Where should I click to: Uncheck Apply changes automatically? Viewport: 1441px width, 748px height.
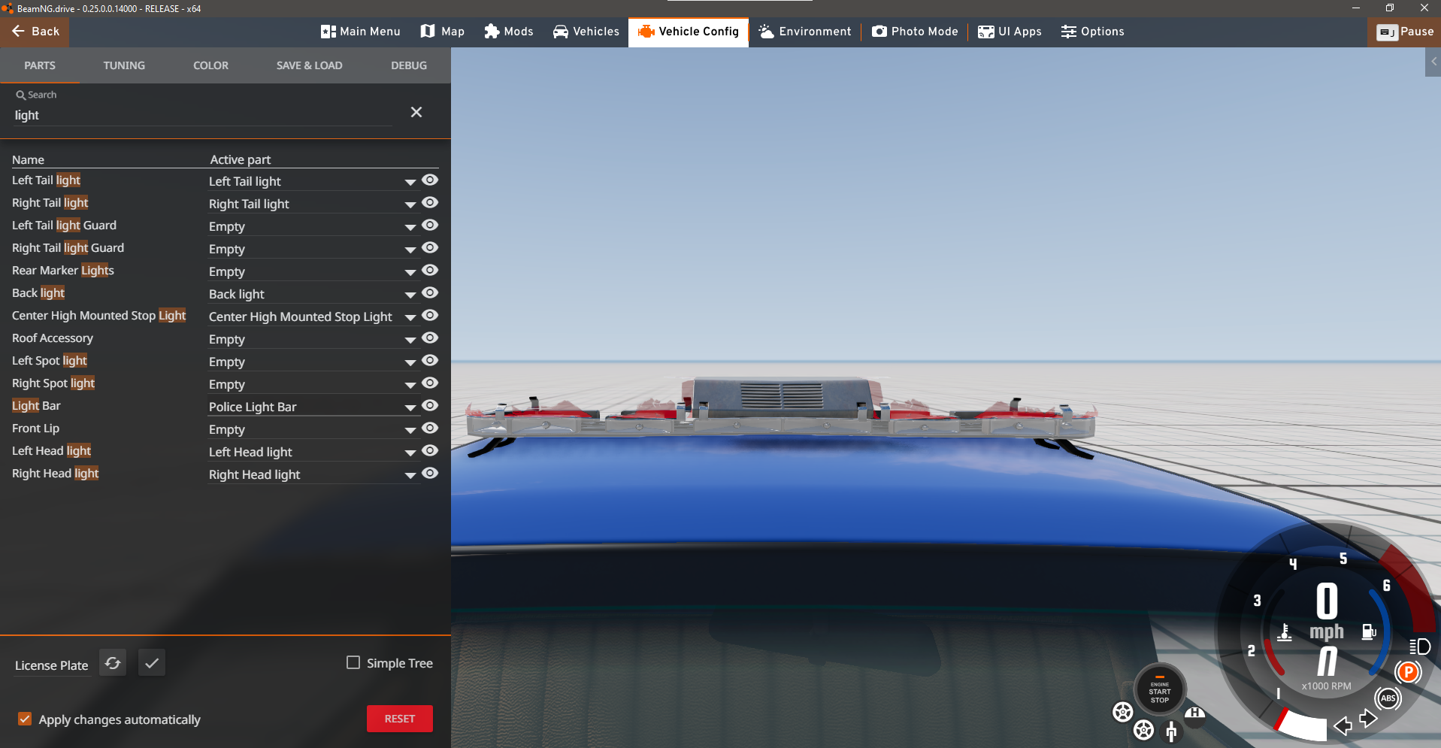coord(25,719)
